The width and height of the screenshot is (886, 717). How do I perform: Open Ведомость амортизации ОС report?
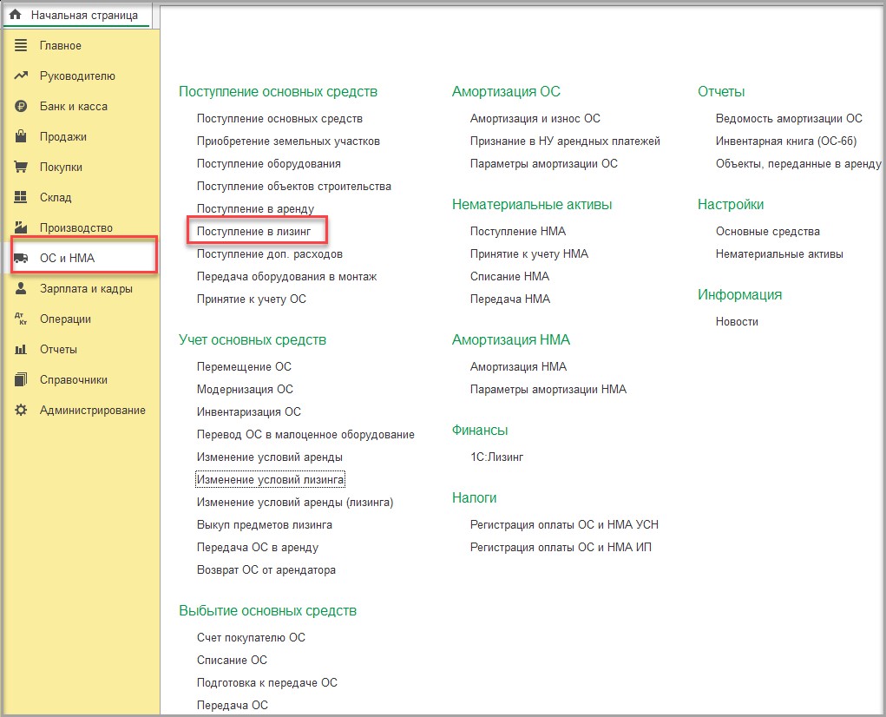coord(790,119)
